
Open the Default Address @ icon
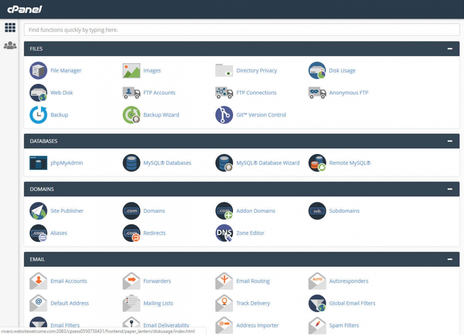tap(38, 303)
